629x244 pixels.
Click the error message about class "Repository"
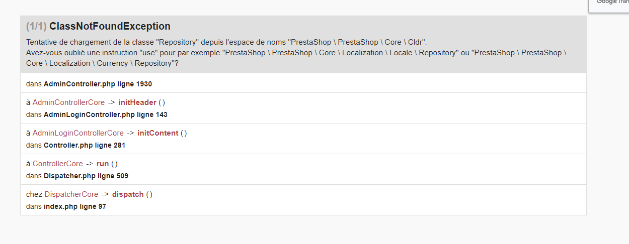[x=226, y=42]
